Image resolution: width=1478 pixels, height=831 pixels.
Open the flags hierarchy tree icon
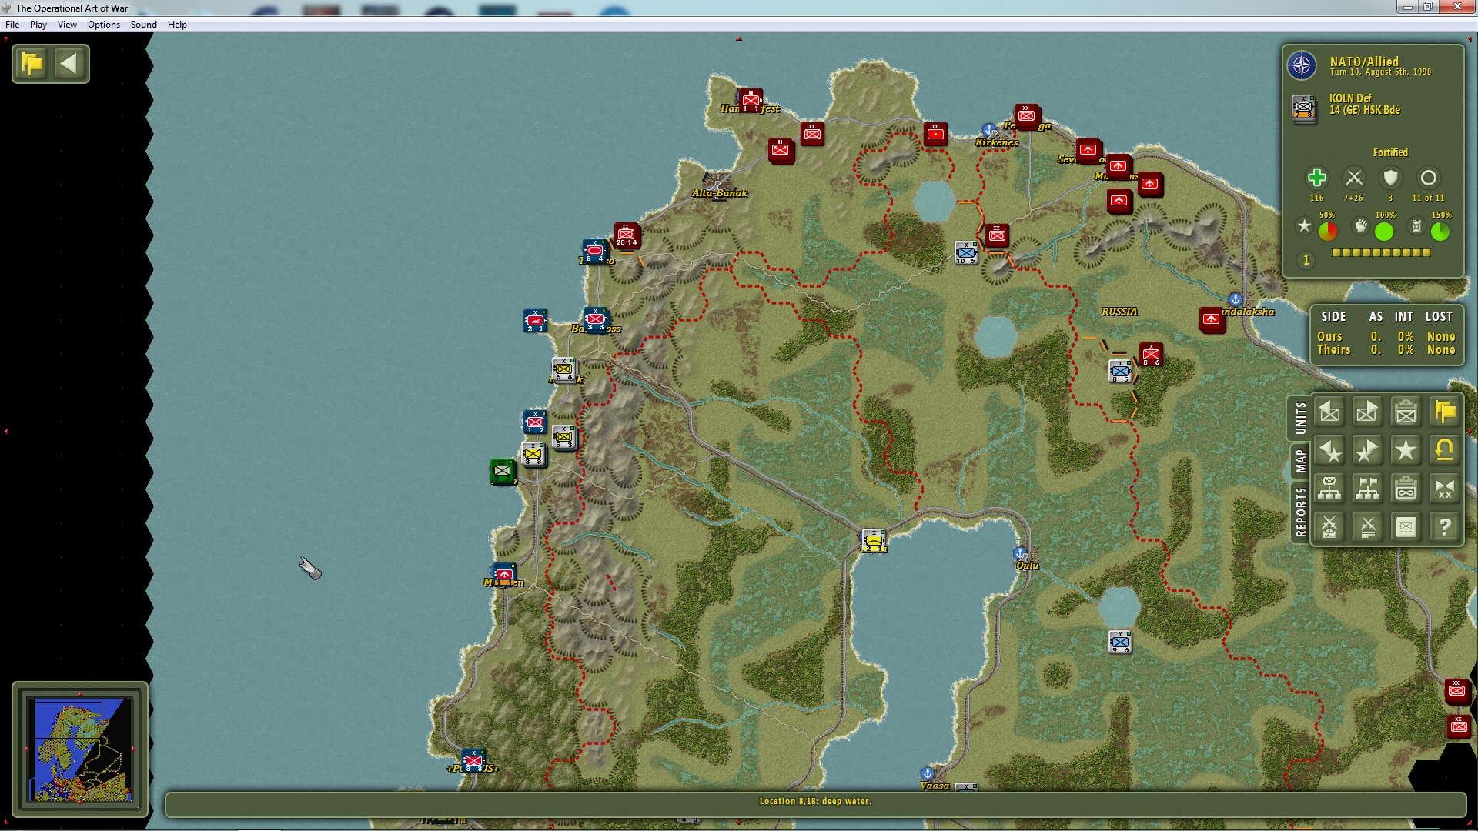point(1368,489)
